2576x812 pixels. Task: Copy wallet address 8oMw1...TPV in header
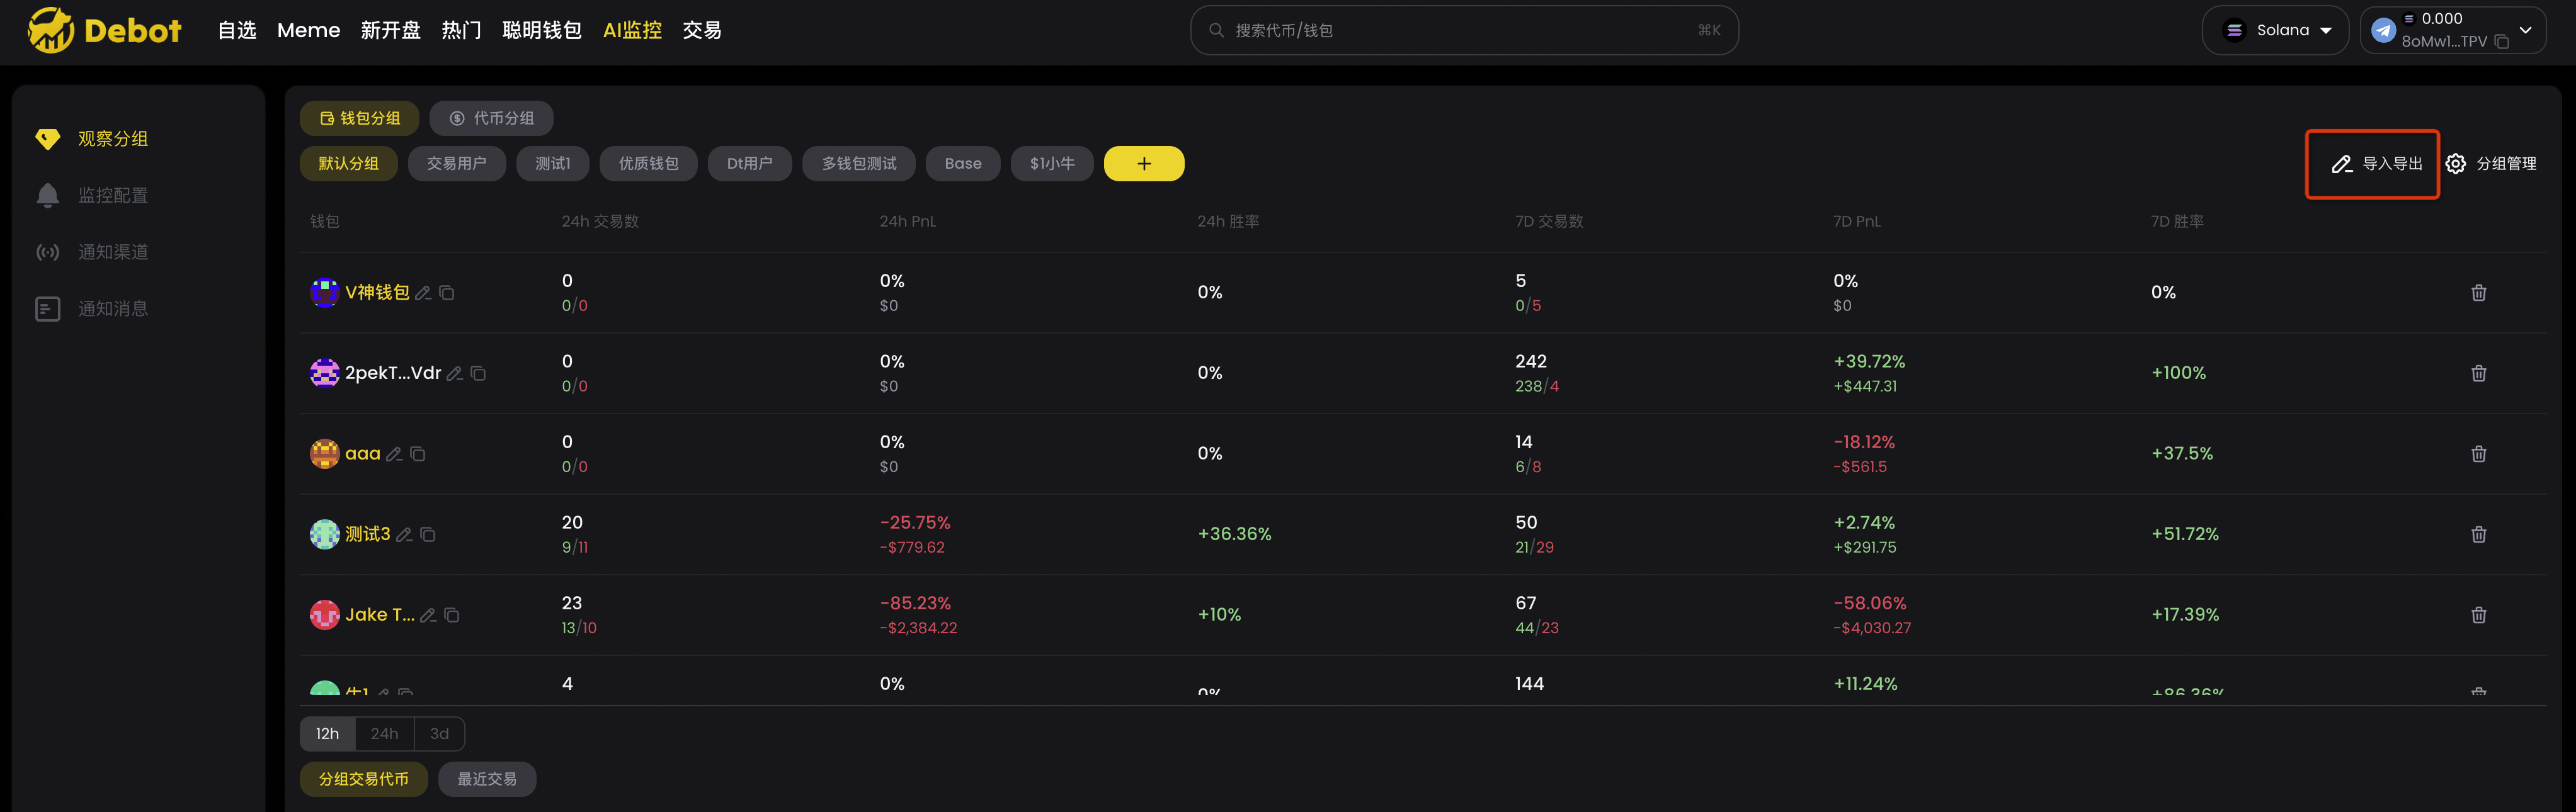pyautogui.click(x=2501, y=42)
